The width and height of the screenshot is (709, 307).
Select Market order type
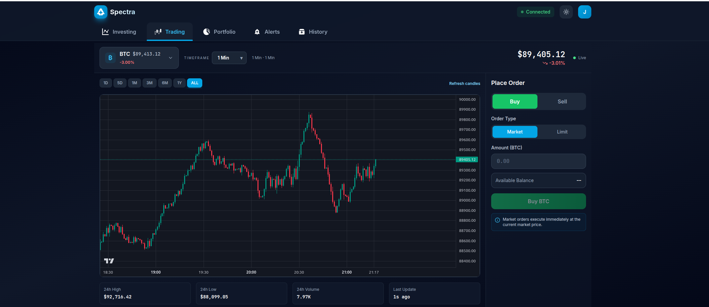coord(515,132)
